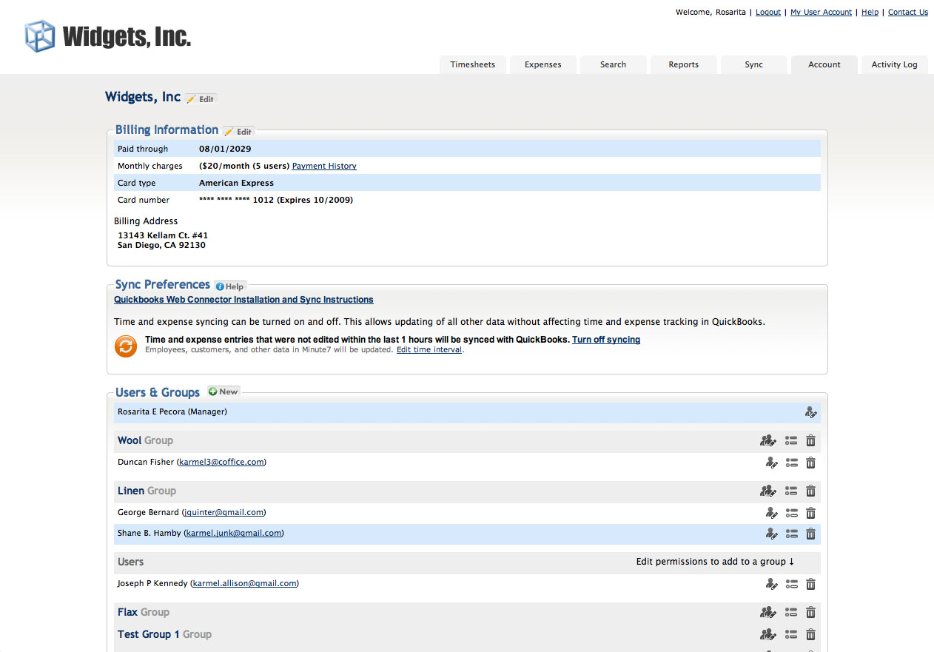Select the Test Group 1 heading
The height and width of the screenshot is (652, 934).
click(164, 634)
